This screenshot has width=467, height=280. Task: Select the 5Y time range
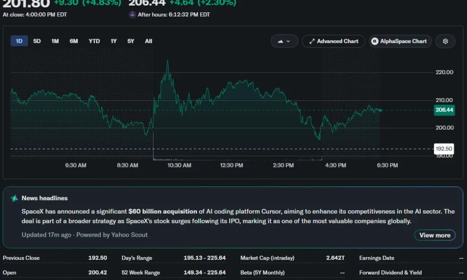[x=131, y=41]
